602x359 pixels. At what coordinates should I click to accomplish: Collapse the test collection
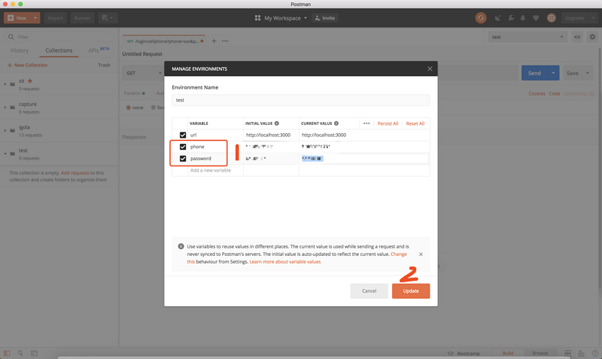click(x=5, y=154)
